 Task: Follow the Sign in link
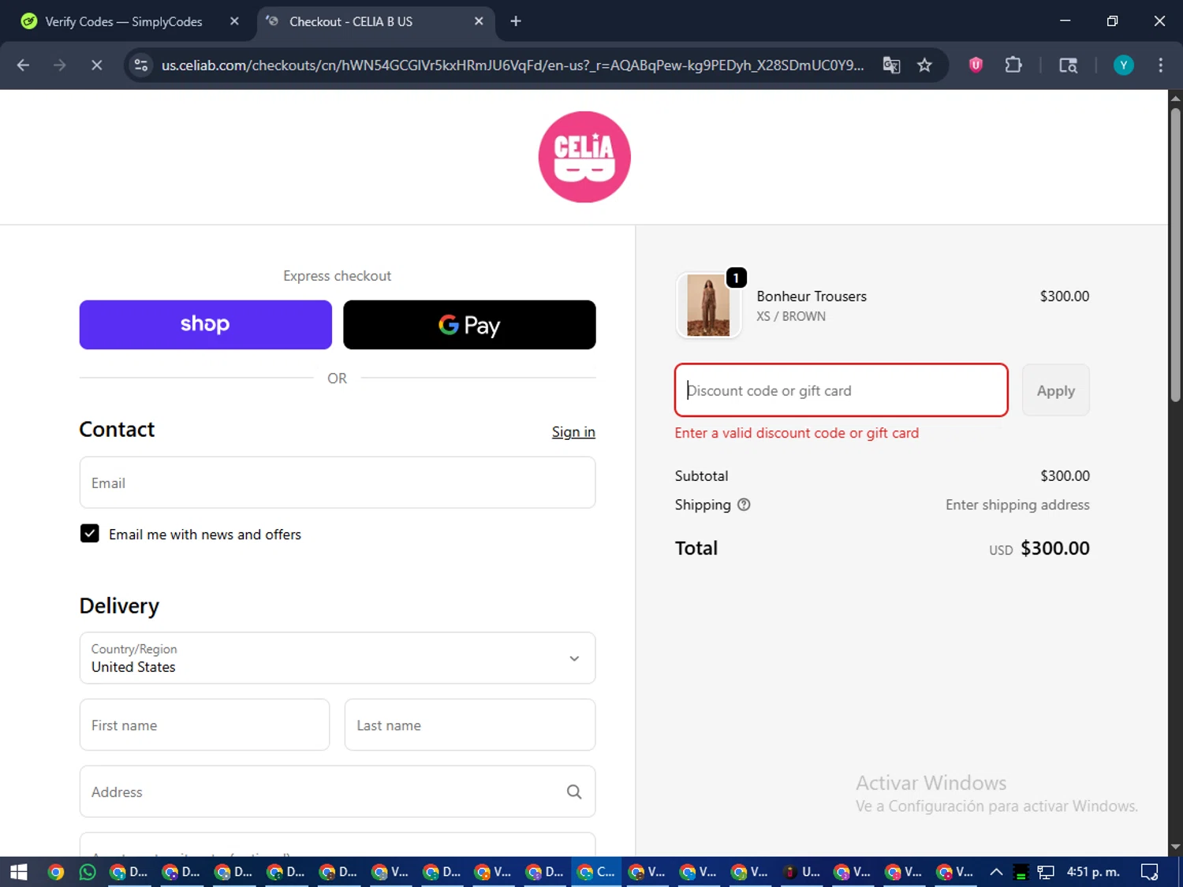pos(573,432)
